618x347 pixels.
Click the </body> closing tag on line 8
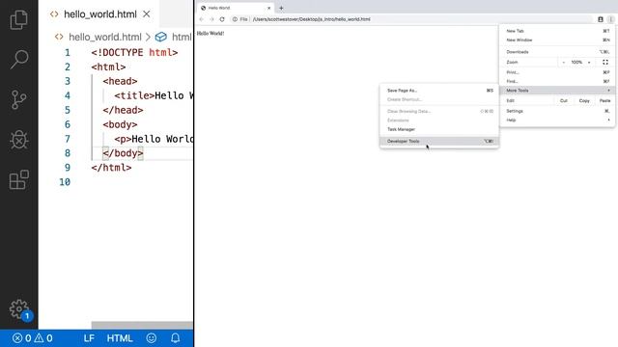[123, 153]
